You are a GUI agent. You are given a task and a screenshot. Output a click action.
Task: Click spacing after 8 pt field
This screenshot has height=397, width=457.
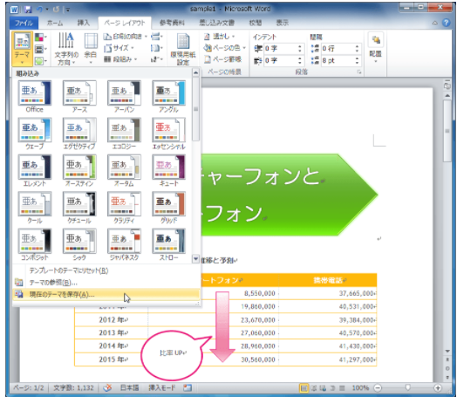[x=338, y=60]
